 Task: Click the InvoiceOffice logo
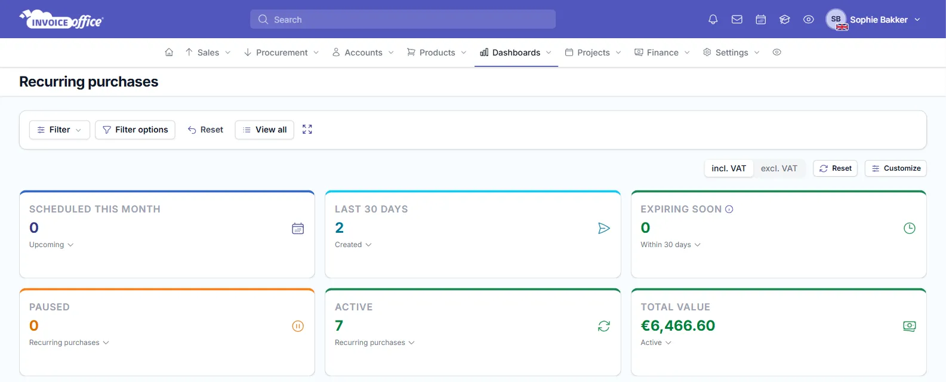61,20
